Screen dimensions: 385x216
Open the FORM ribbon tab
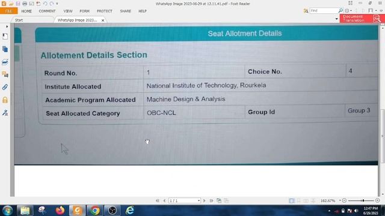pos(84,11)
